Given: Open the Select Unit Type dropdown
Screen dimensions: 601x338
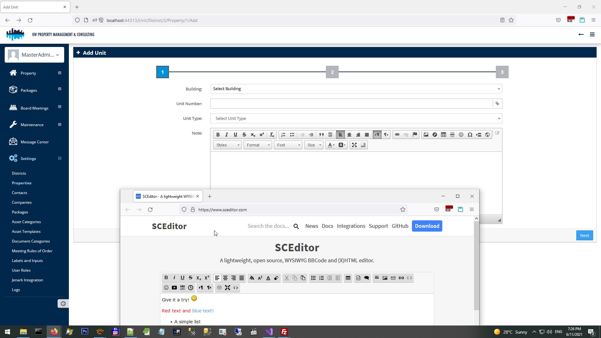Looking at the screenshot, I should click(x=356, y=118).
